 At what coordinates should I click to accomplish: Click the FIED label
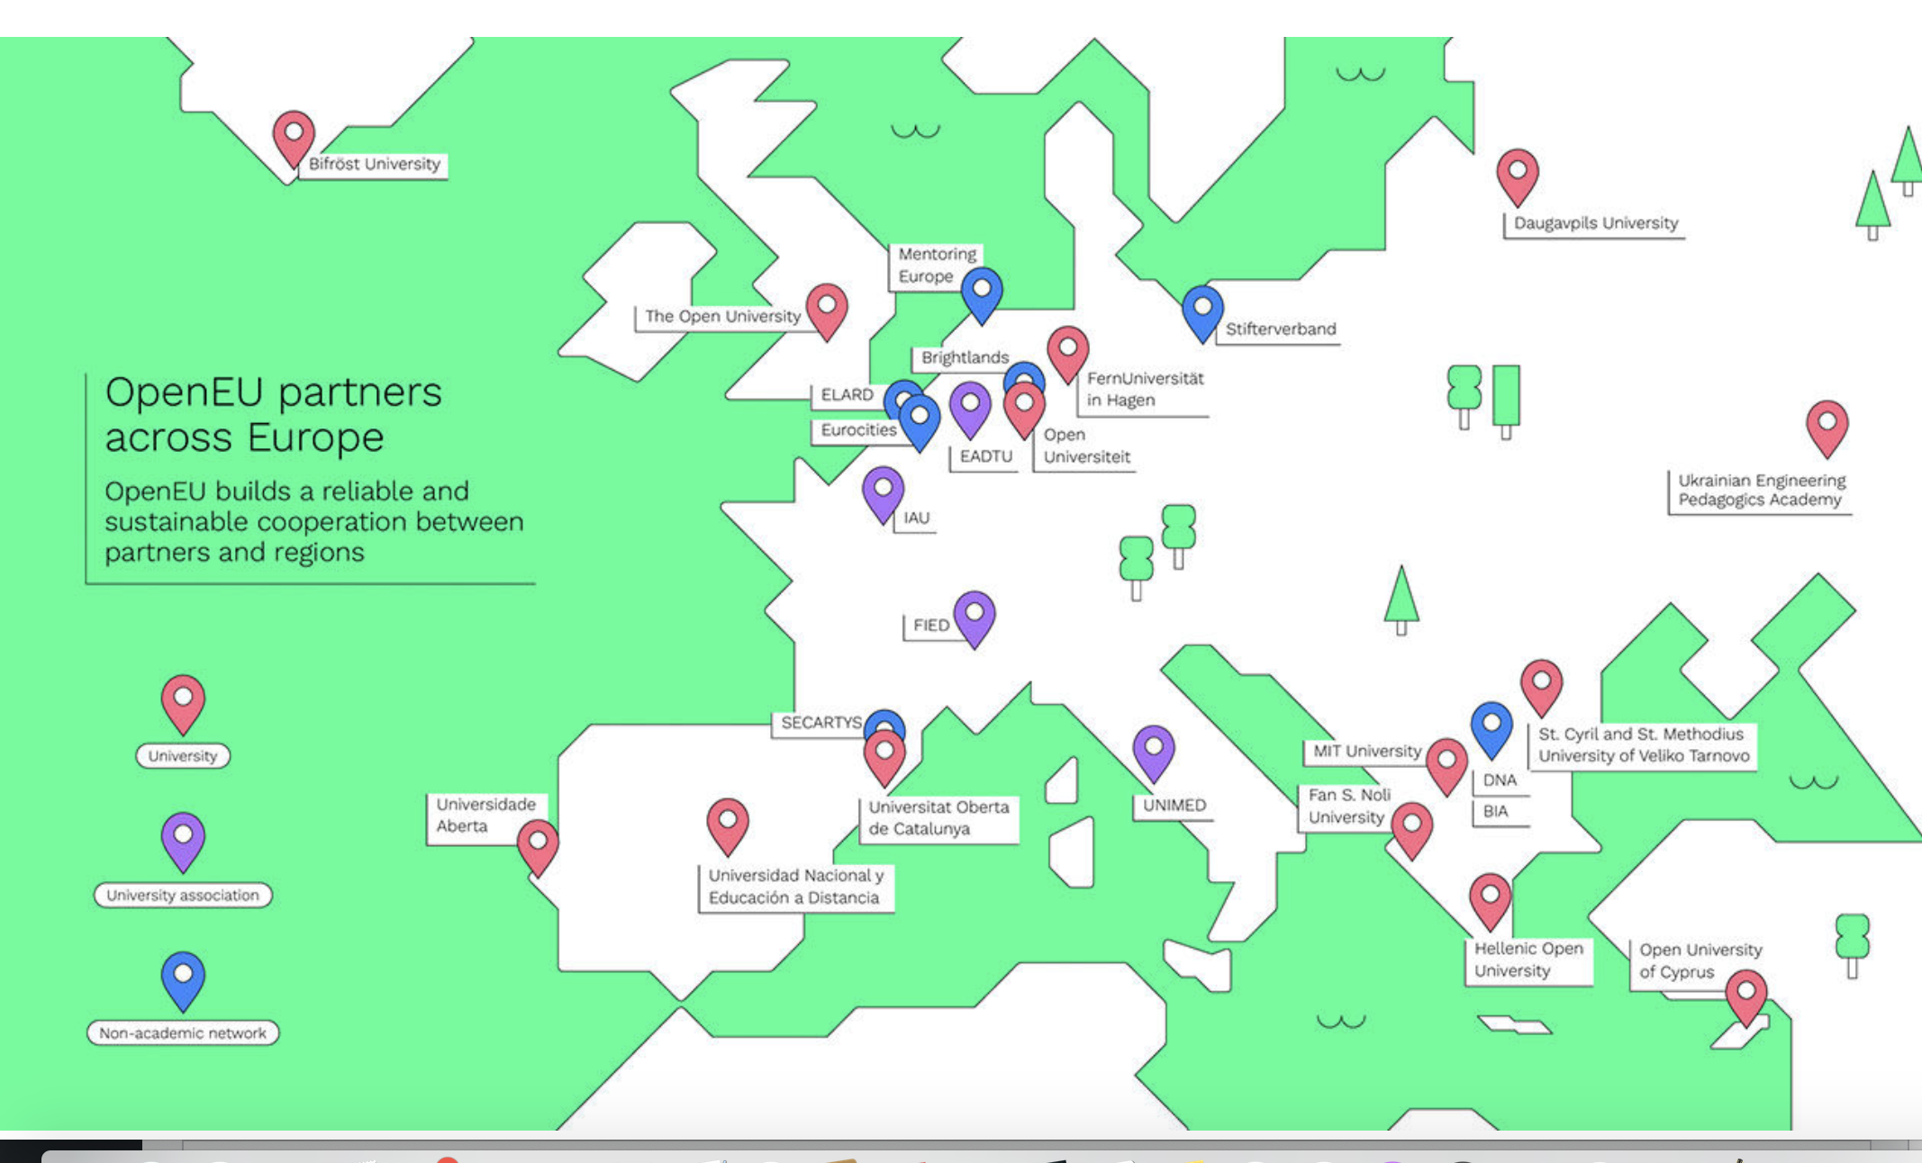pos(930,626)
